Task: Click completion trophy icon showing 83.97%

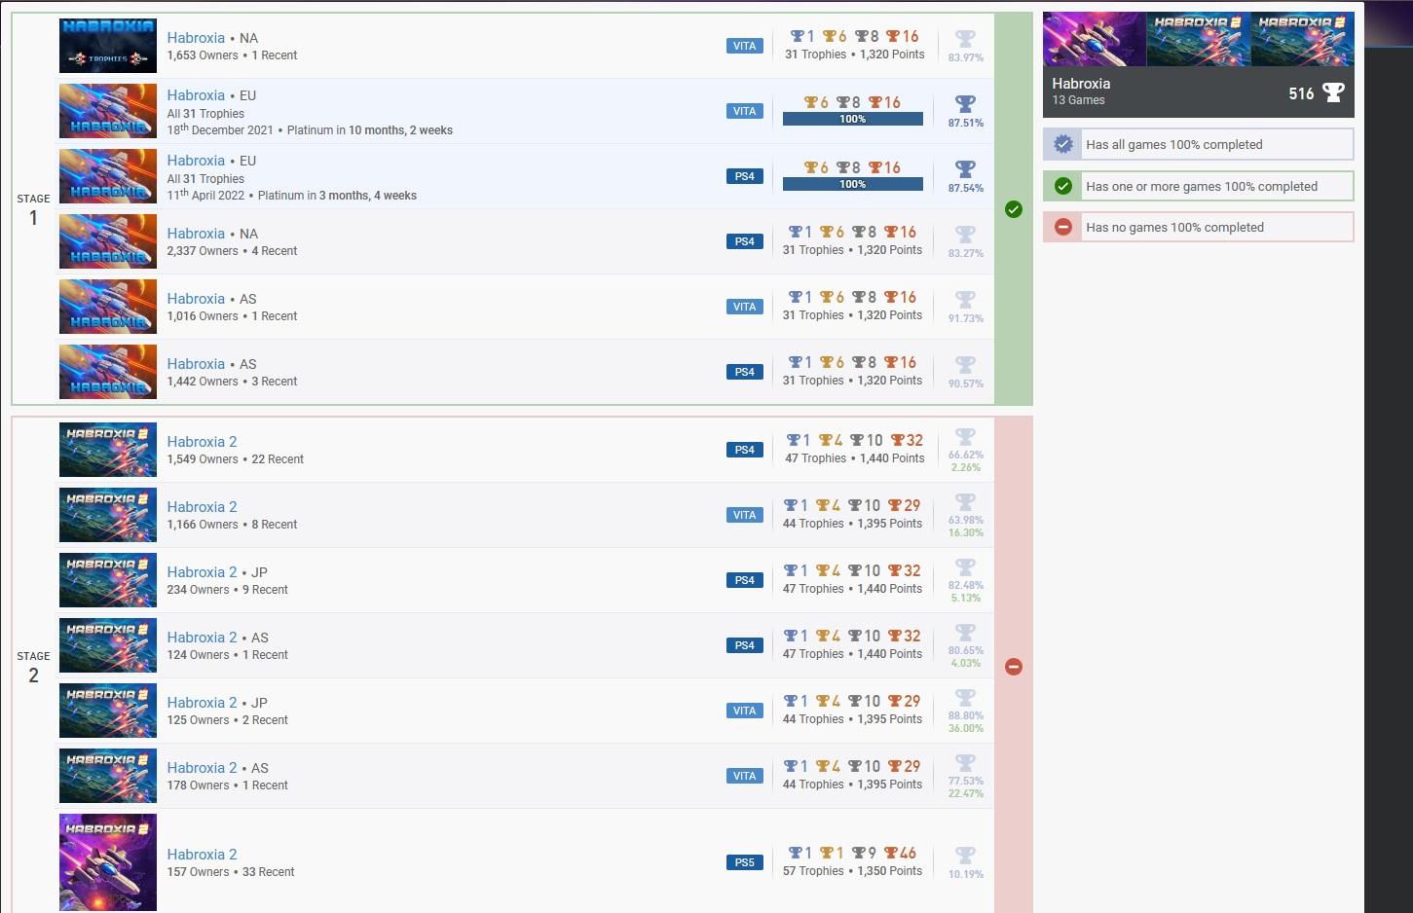Action: [965, 39]
